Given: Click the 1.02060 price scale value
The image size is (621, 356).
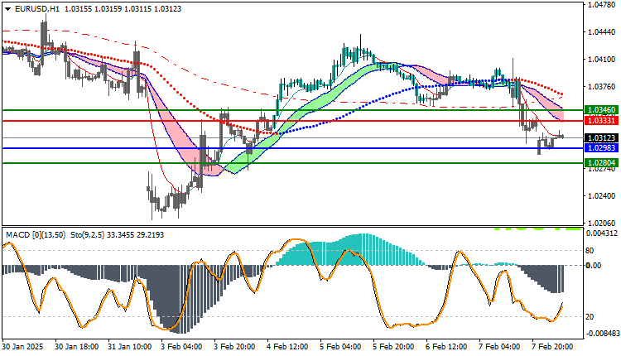Looking at the screenshot, I should point(602,224).
